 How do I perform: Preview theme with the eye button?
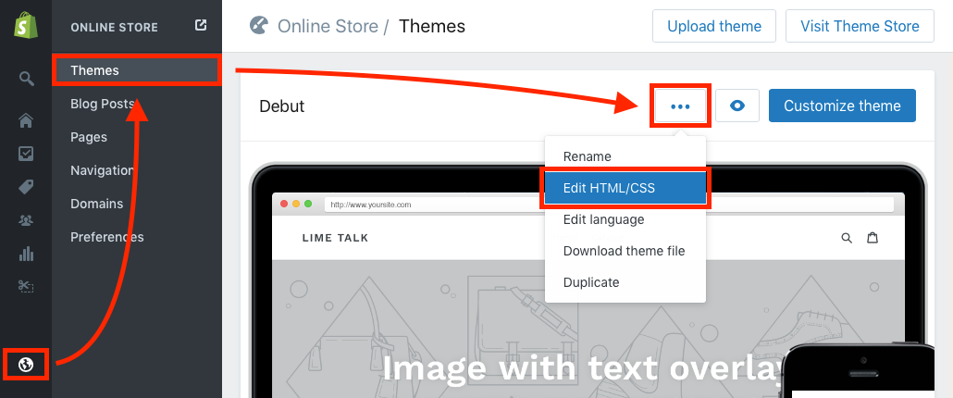pos(737,106)
